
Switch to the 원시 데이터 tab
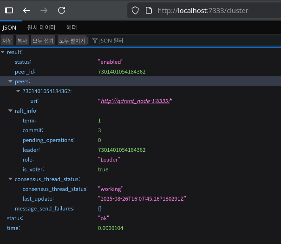tap(41, 27)
